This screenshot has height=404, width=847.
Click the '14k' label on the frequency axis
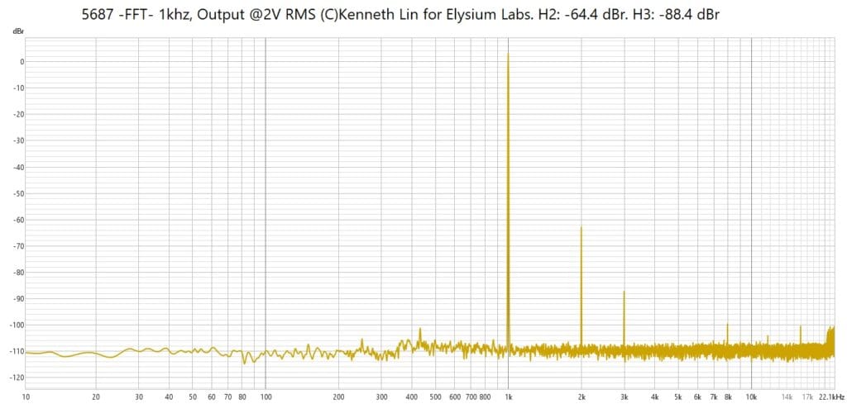(787, 397)
